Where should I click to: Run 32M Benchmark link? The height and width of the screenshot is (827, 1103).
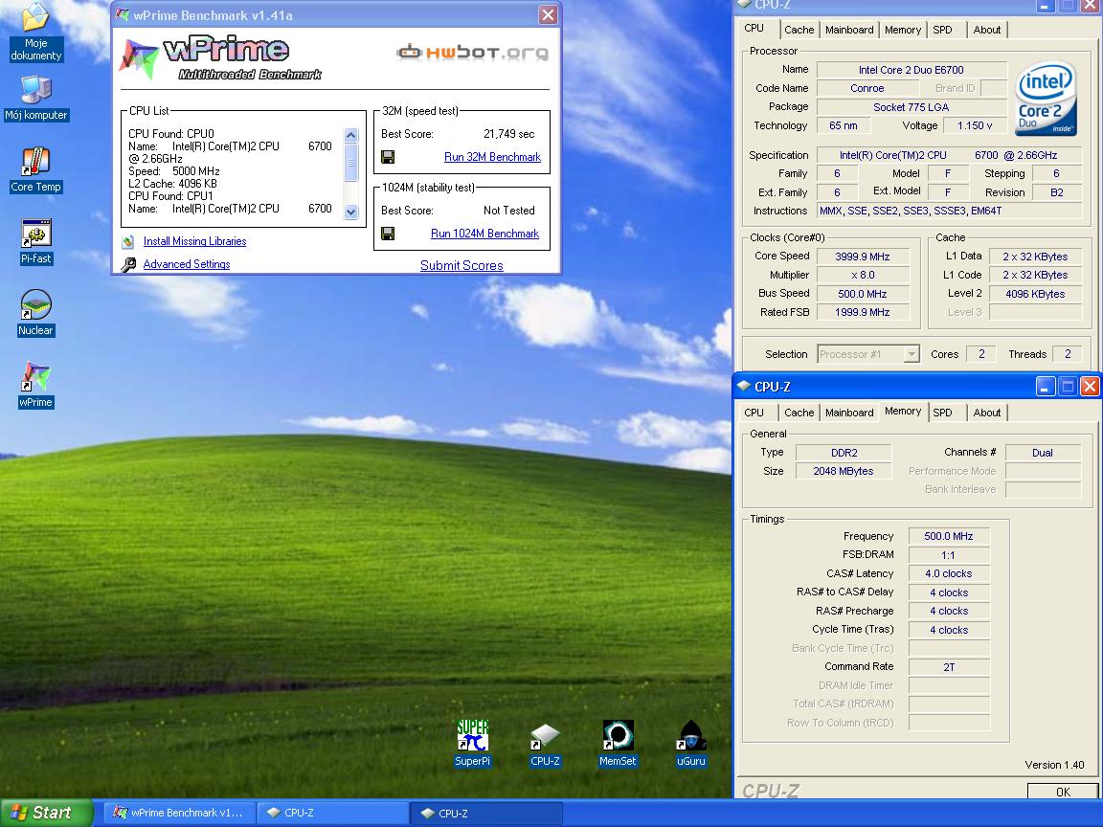click(492, 157)
